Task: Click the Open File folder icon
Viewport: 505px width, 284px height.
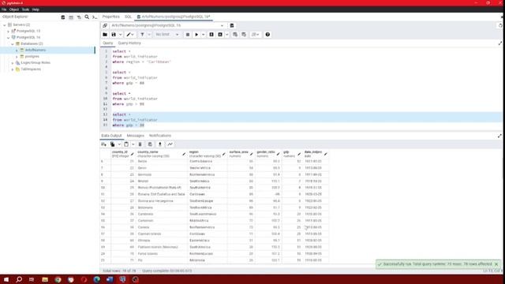Action: click(105, 35)
